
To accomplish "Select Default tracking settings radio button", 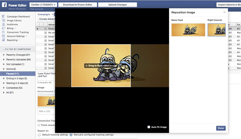I will coord(39,135).
